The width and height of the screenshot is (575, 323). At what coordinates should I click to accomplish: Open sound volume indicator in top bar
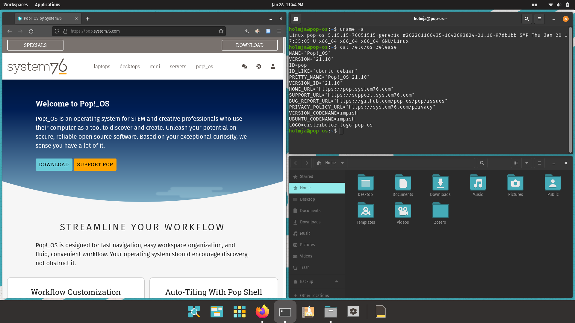click(x=559, y=5)
